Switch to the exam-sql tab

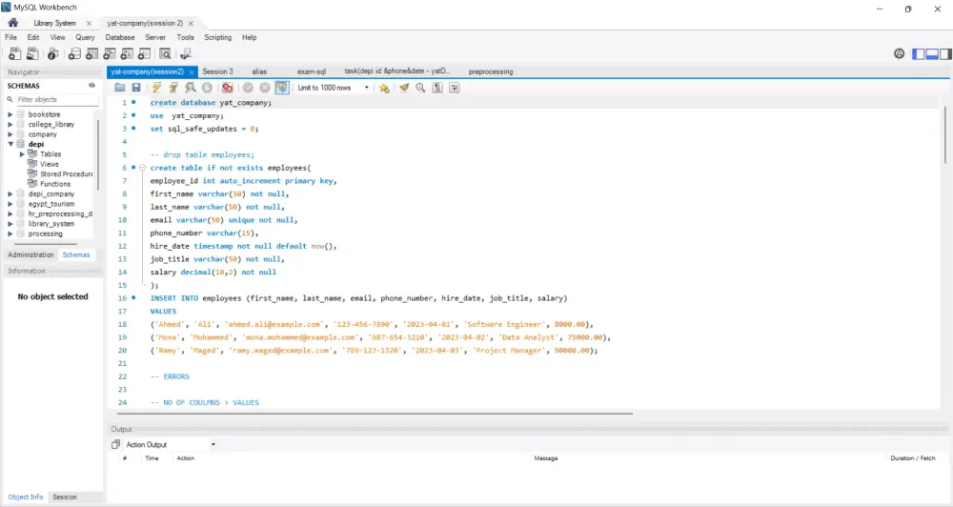click(x=312, y=71)
